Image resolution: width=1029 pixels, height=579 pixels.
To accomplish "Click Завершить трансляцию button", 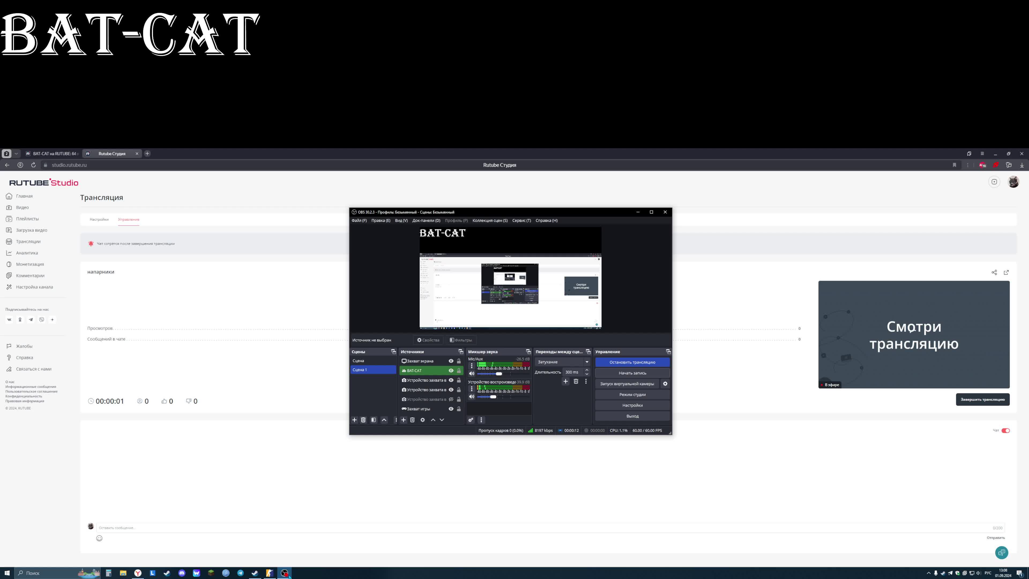I will coord(982,400).
